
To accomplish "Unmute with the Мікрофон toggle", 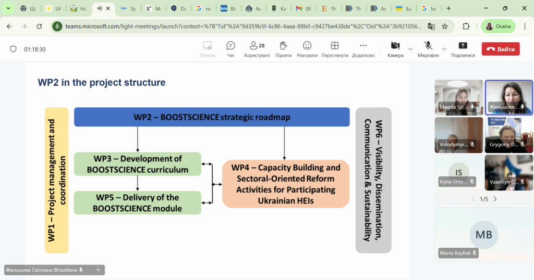I will click(x=428, y=49).
